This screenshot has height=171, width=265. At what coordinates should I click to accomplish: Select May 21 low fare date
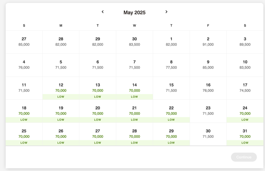pos(134,111)
